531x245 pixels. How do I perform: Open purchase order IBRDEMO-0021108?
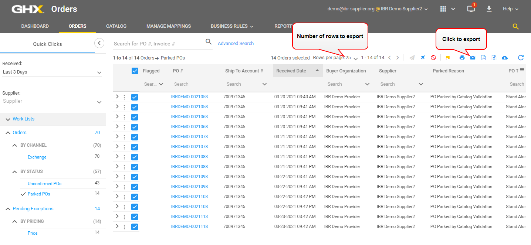point(189,207)
